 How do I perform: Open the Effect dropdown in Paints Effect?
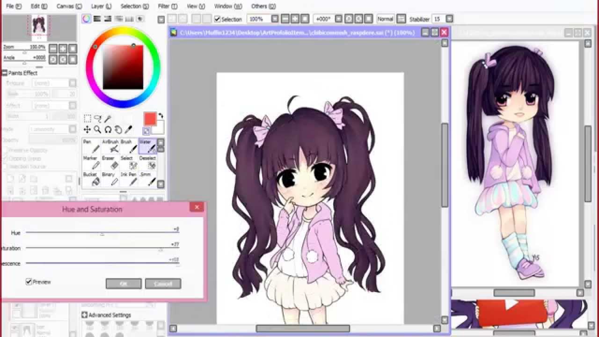click(x=73, y=106)
